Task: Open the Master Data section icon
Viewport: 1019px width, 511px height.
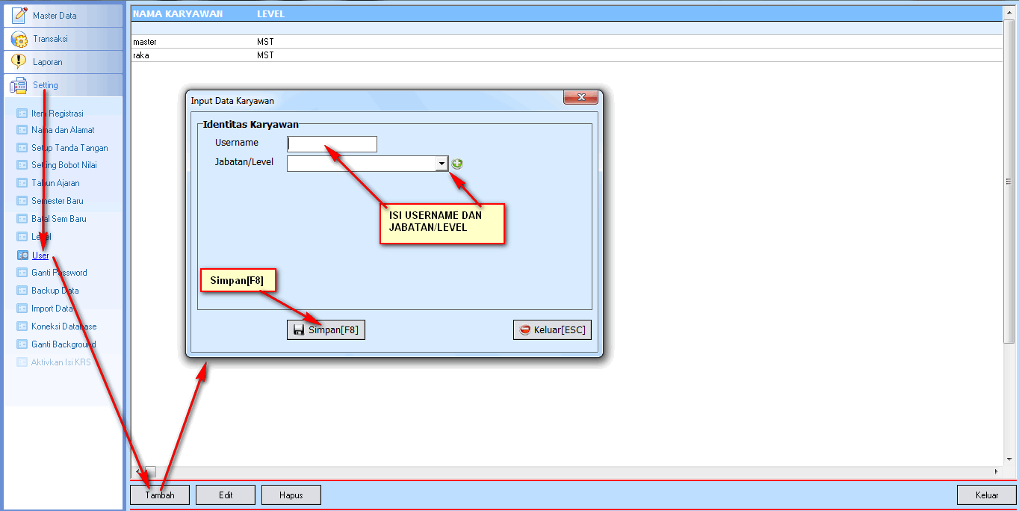Action: click(20, 15)
